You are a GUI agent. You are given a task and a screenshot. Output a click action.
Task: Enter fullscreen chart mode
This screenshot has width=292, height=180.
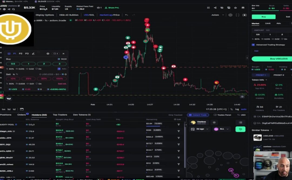coord(237,15)
